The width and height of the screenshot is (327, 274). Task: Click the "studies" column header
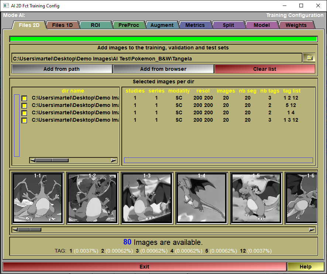[x=135, y=91]
